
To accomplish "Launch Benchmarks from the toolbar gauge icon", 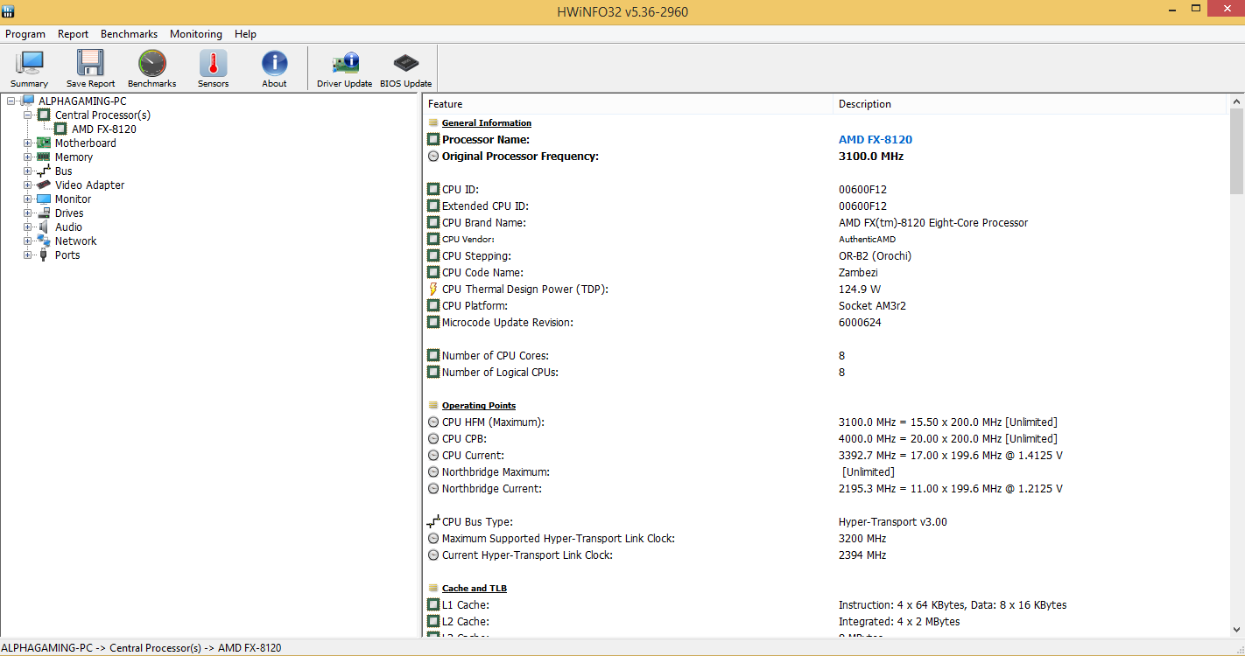I will (151, 63).
